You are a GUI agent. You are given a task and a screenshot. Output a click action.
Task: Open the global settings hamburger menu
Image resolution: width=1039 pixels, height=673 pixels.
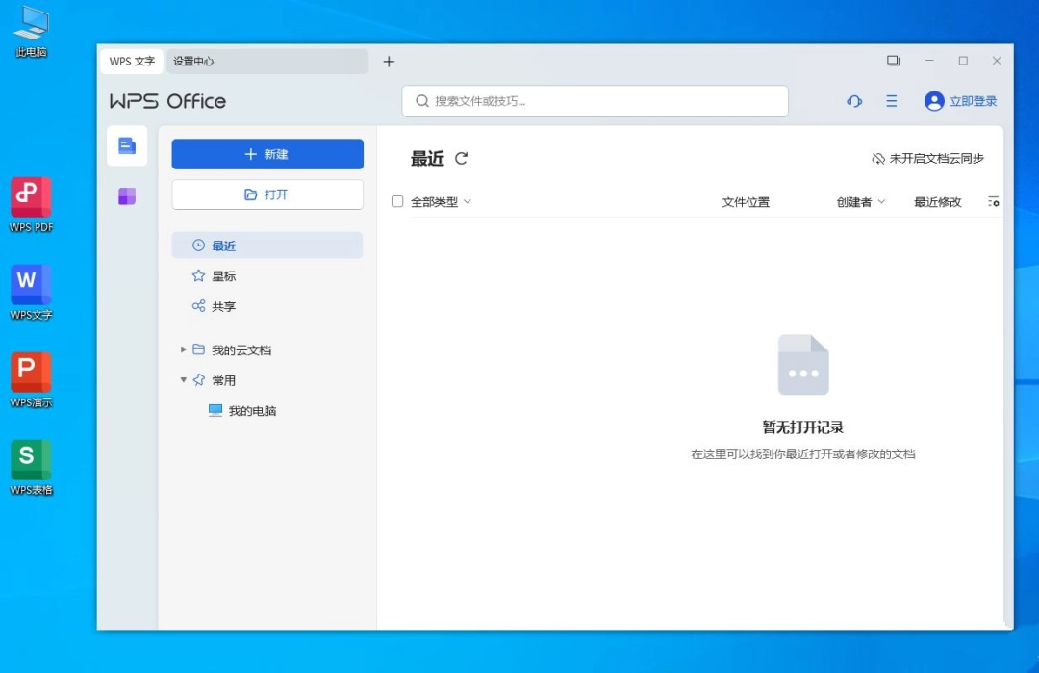click(892, 100)
